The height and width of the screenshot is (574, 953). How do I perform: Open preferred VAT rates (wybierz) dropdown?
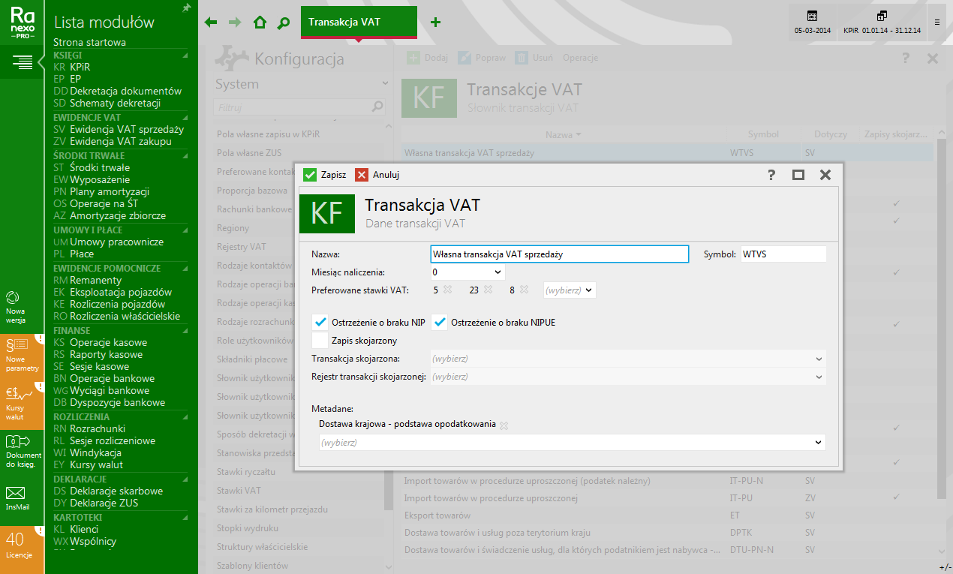pyautogui.click(x=569, y=290)
